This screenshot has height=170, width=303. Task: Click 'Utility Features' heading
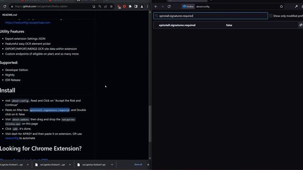12,32
